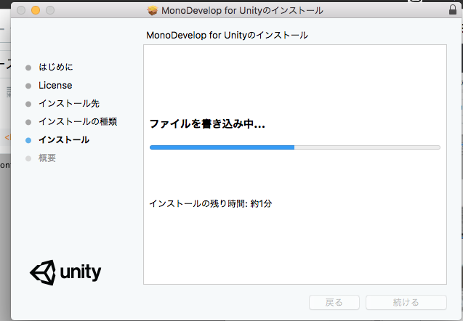Select the License step in sidebar
The height and width of the screenshot is (321, 463).
coord(55,85)
